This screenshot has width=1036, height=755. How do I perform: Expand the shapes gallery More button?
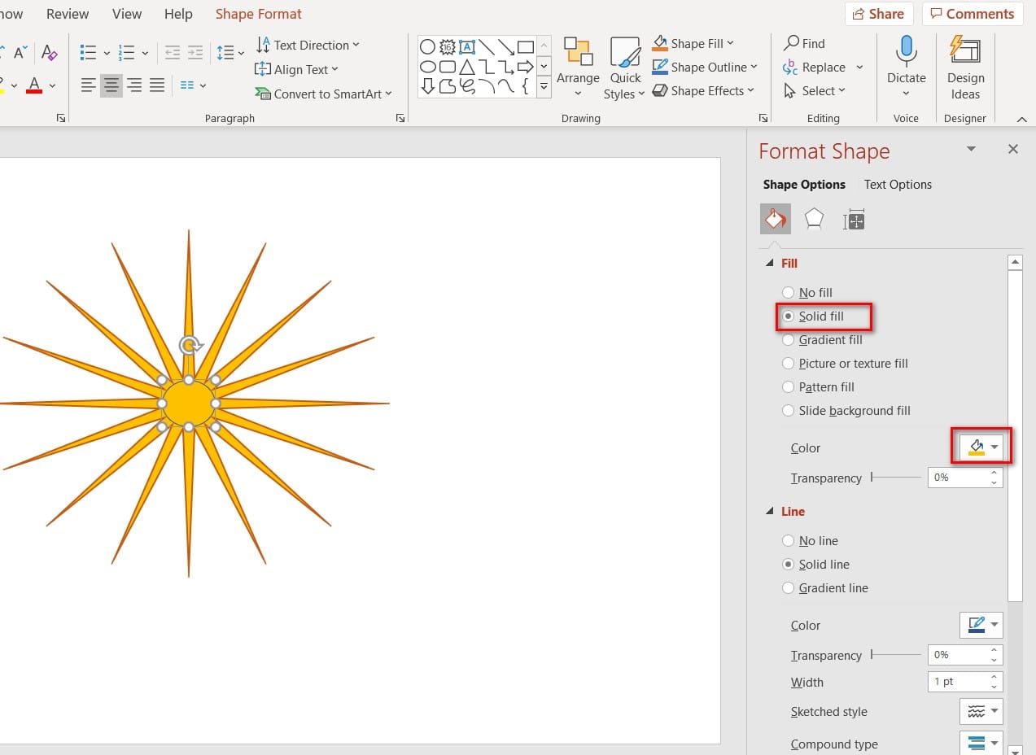coord(544,85)
